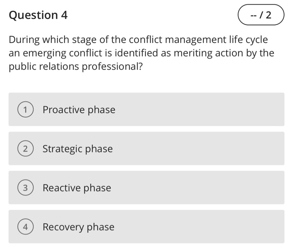
Task: Select the circle numbered 1
Action: 25,110
